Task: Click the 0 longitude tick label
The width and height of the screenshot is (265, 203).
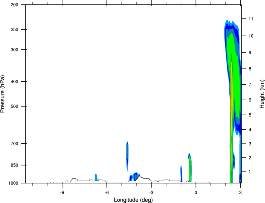Action: (196, 193)
